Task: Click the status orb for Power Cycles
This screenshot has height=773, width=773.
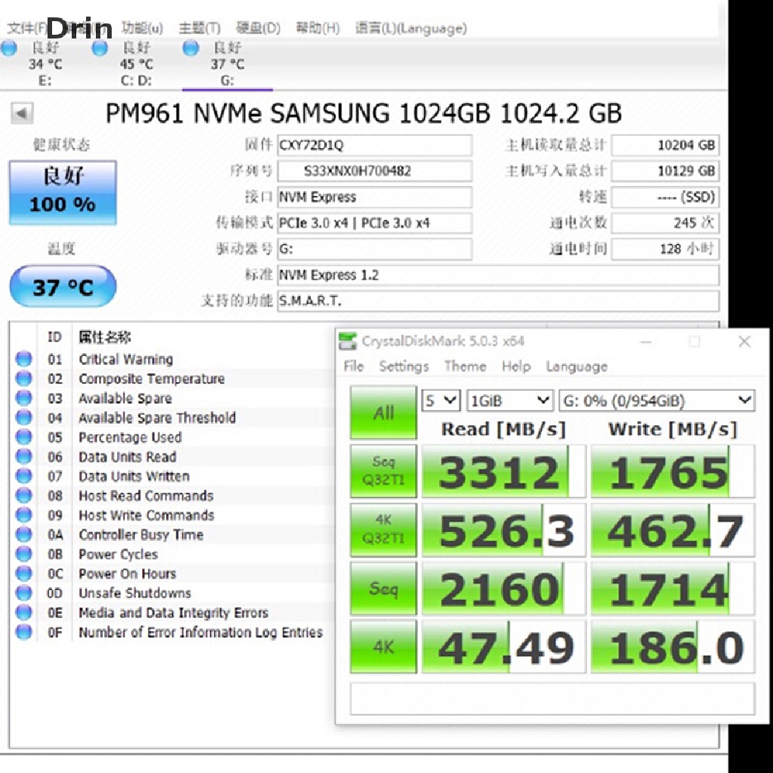Action: [23, 553]
